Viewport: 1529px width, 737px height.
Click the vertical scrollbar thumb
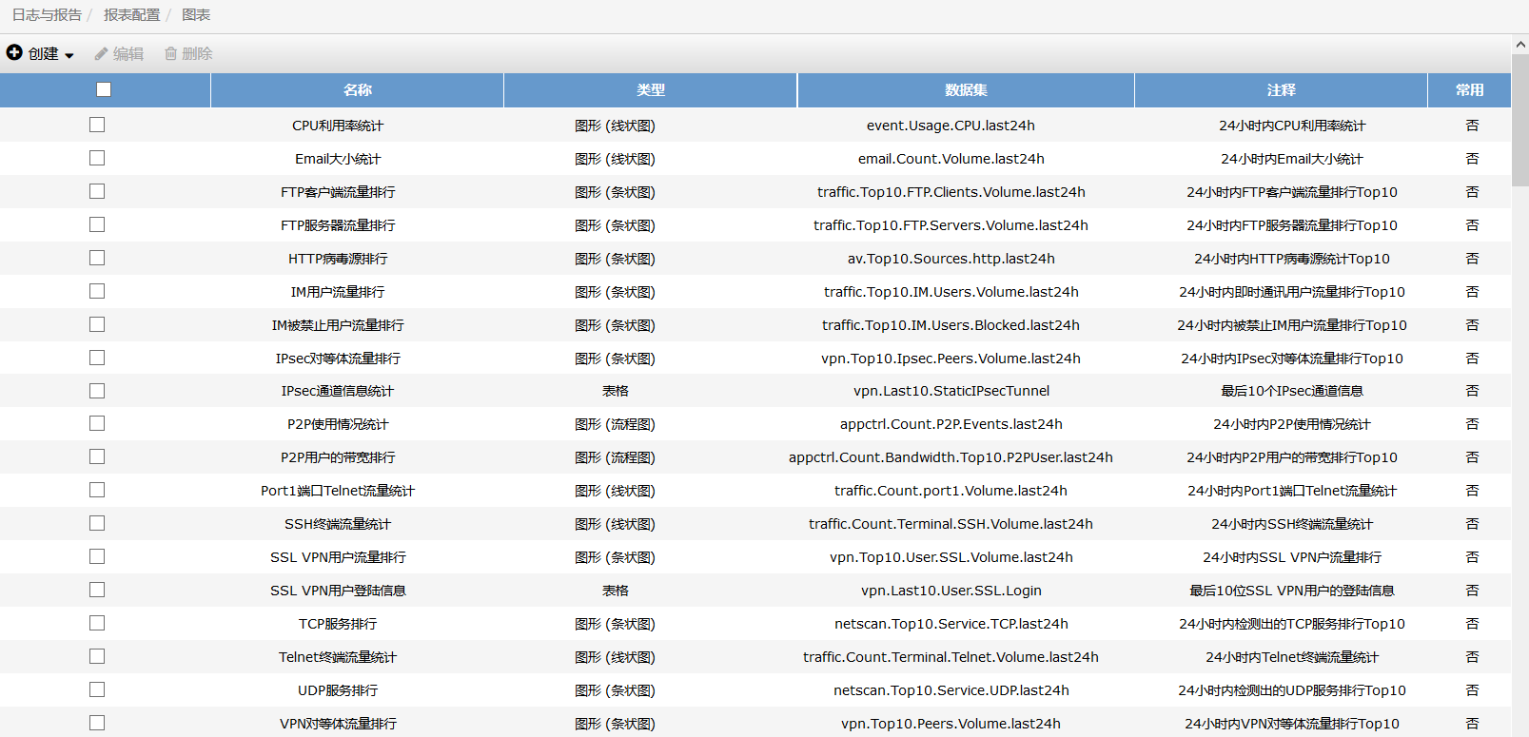[x=1520, y=119]
